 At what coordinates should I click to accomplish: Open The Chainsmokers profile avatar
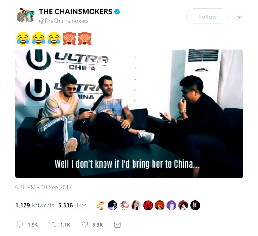click(25, 15)
